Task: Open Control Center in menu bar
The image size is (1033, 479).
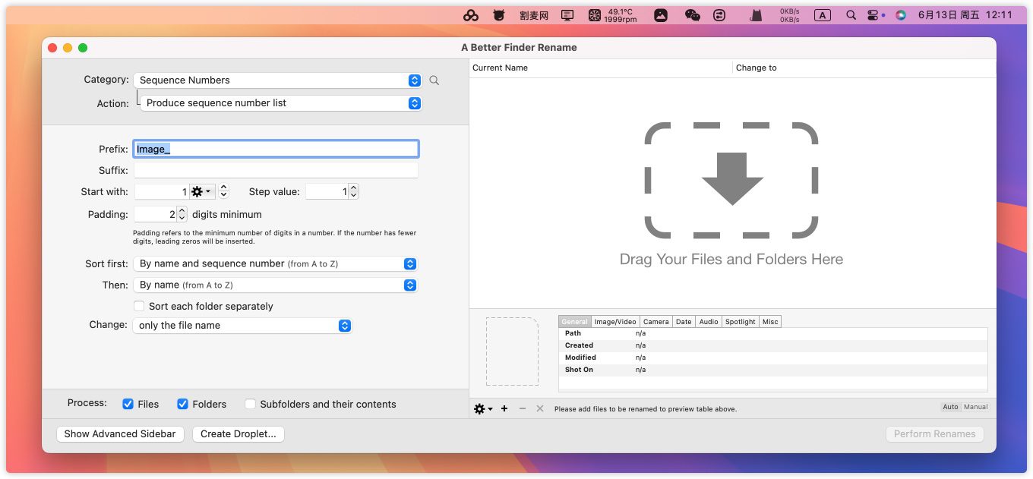Action: click(873, 15)
